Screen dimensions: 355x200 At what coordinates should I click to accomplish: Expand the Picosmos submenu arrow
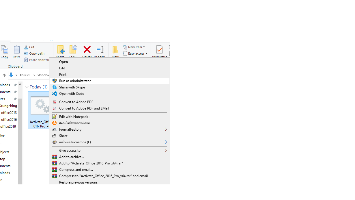click(x=166, y=142)
